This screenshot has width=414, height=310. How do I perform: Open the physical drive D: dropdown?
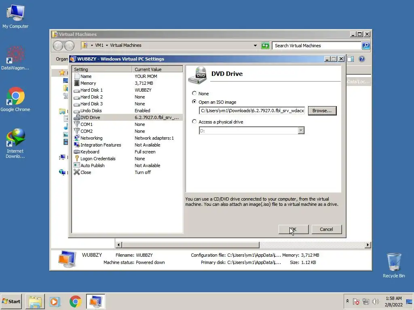[301, 130]
